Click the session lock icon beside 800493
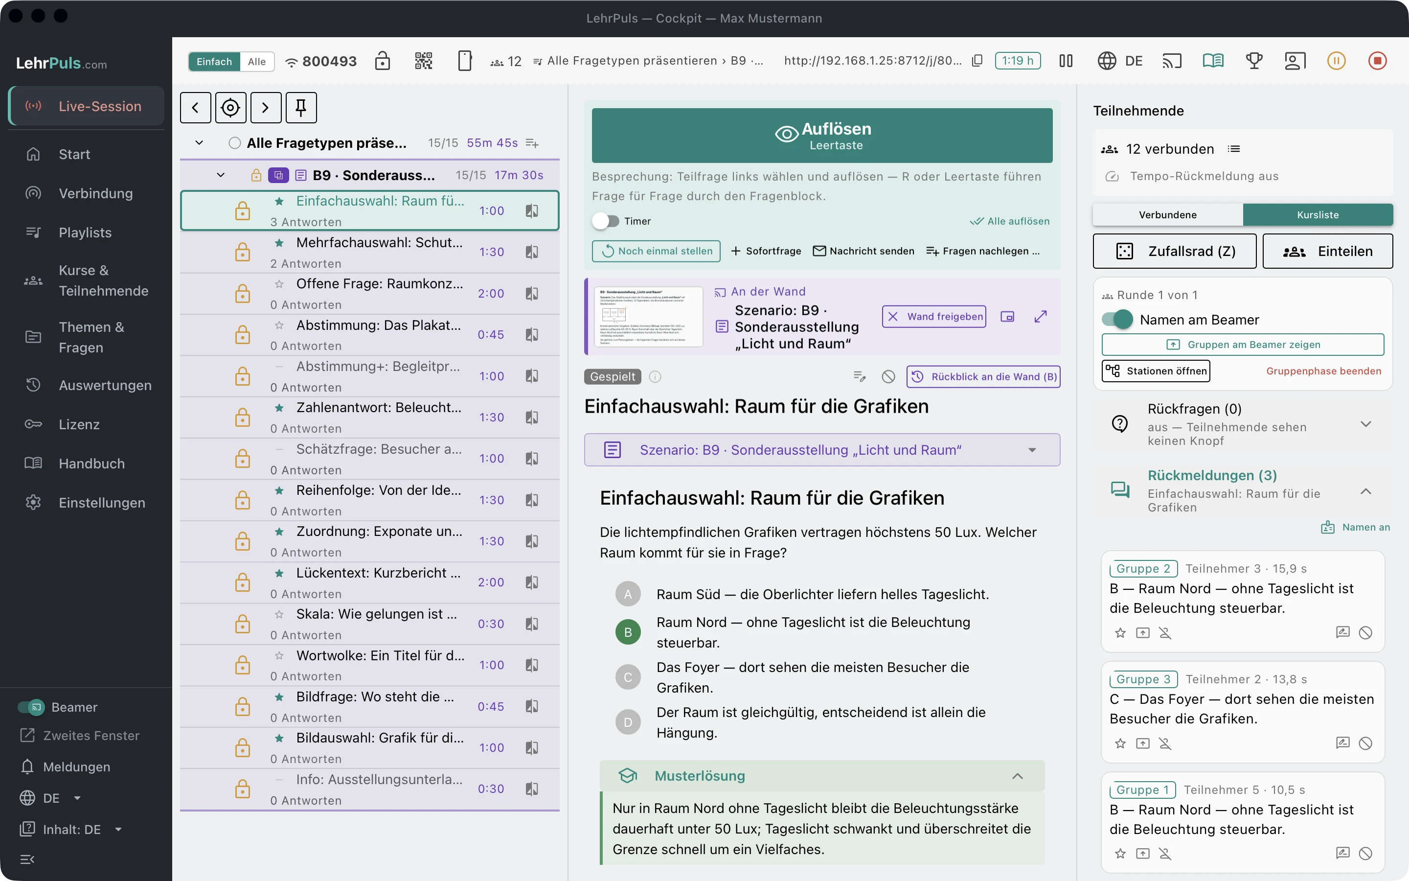1409x881 pixels. [383, 61]
